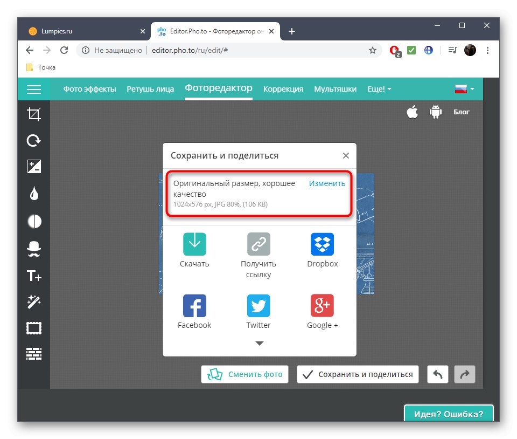The width and height of the screenshot is (517, 439).
Task: Open Коррекция menu item
Action: [283, 89]
